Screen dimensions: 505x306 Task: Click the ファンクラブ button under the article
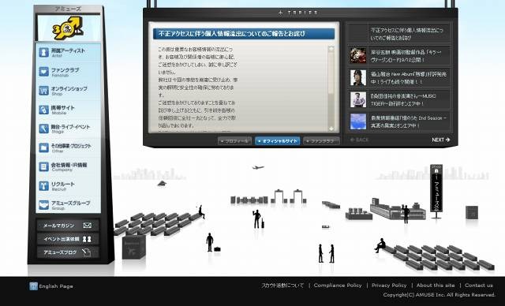(321, 141)
